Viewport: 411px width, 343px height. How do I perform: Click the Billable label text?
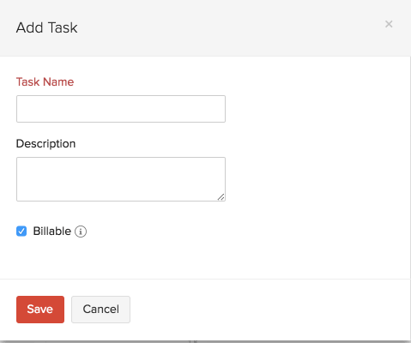pyautogui.click(x=52, y=231)
